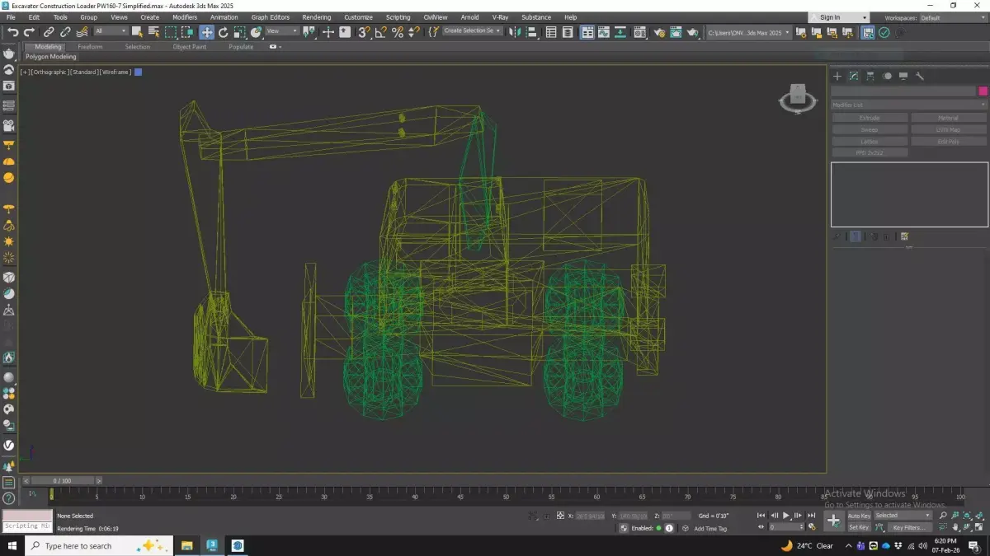
Task: Open the Create Selection Set dropdown
Action: point(473,31)
